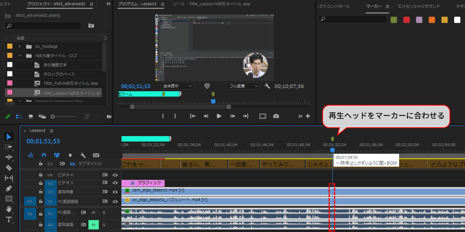The height and width of the screenshot is (232, 465).
Task: Filter markers by red color swatch
Action: (x=406, y=20)
